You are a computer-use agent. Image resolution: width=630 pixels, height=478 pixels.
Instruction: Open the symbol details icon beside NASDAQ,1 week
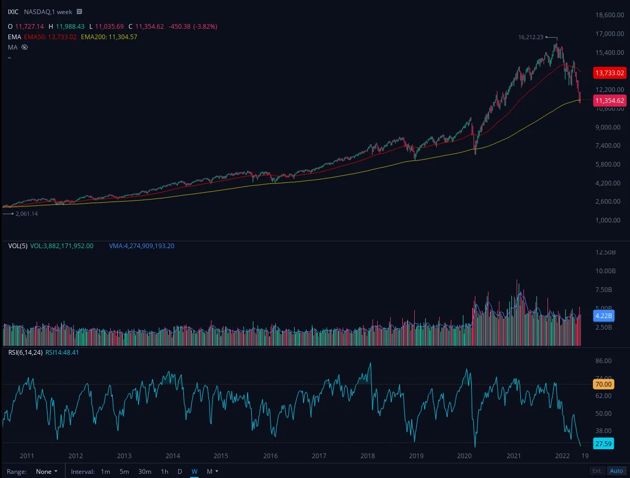point(79,11)
